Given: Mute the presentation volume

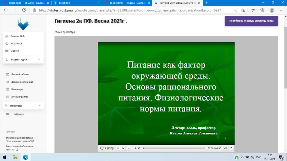Looking at the screenshot, I should pos(225,148).
